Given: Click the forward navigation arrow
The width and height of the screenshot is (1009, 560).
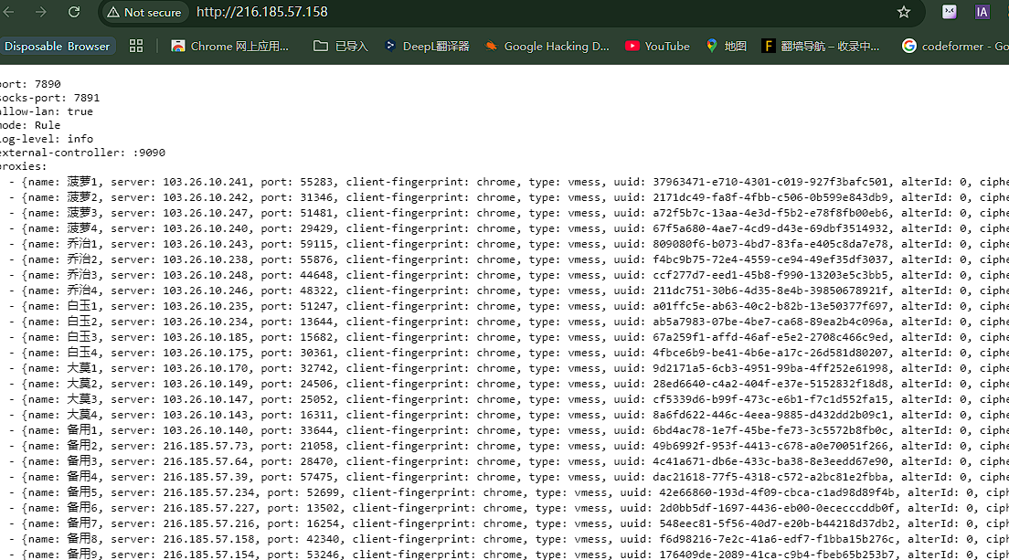Looking at the screenshot, I should tap(40, 12).
